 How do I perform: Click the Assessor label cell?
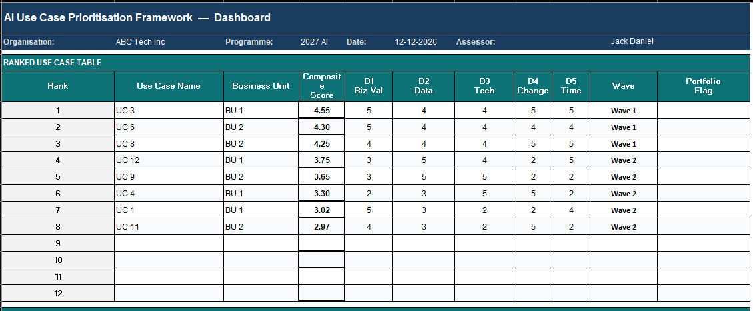point(484,42)
